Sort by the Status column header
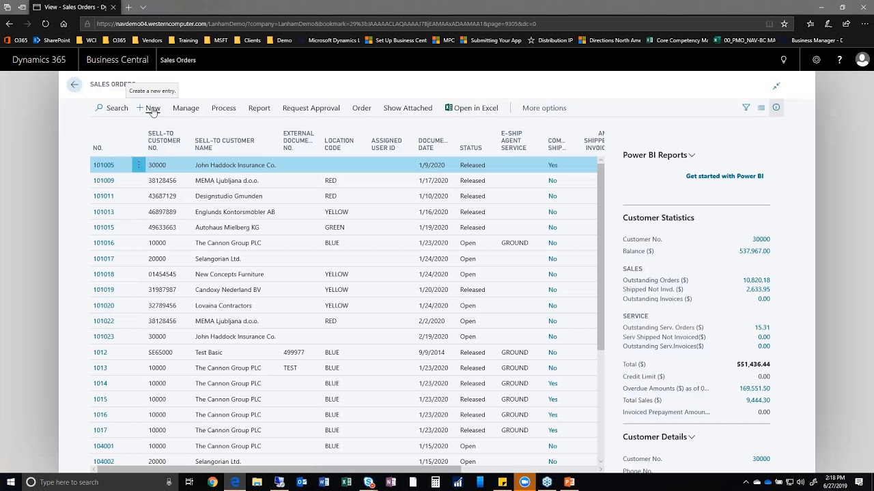 pos(470,148)
